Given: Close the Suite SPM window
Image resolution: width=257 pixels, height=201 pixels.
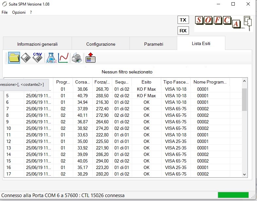Looking at the screenshot, I should [248, 4].
